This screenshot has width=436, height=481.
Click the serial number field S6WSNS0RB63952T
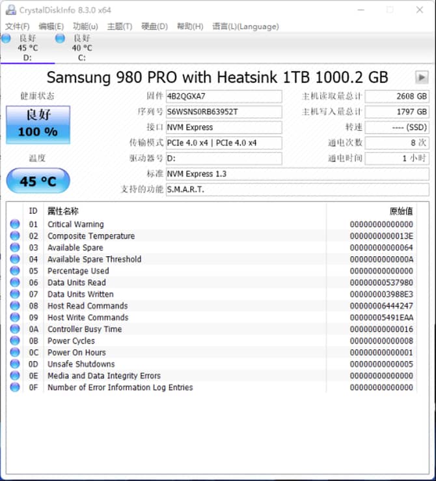pyautogui.click(x=224, y=112)
